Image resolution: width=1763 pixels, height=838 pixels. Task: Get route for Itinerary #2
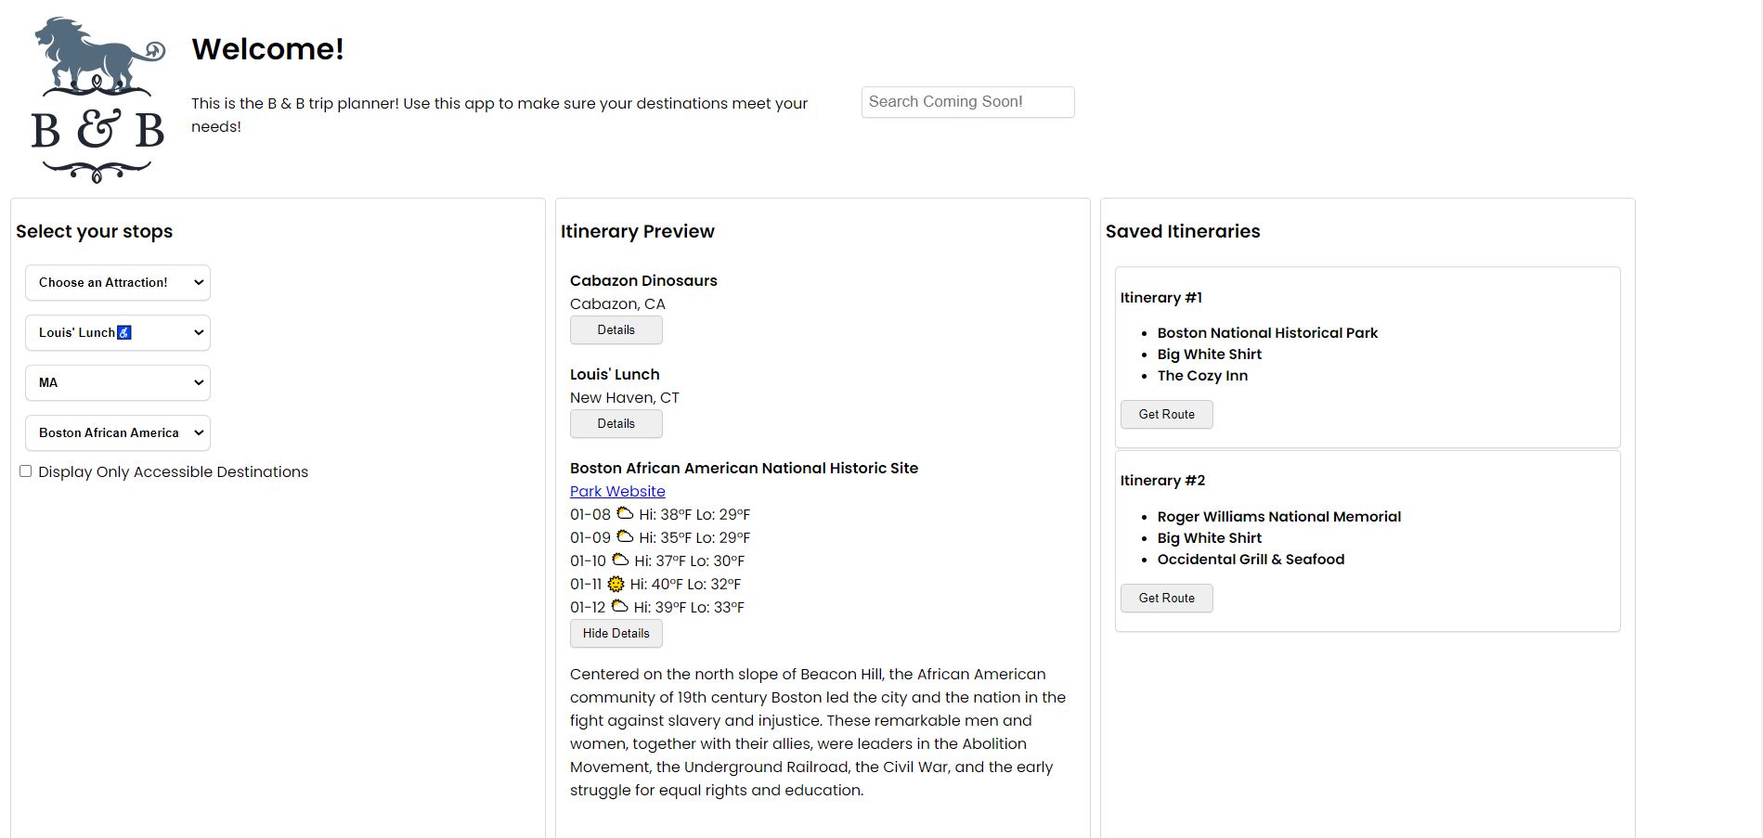(x=1166, y=599)
